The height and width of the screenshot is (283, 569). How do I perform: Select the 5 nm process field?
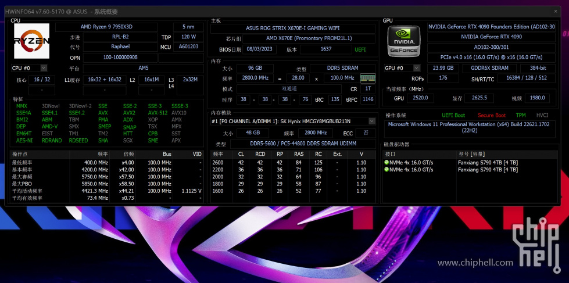click(x=188, y=27)
